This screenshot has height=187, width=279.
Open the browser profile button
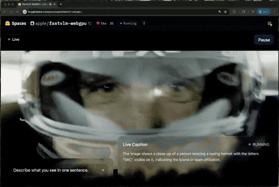click(263, 12)
